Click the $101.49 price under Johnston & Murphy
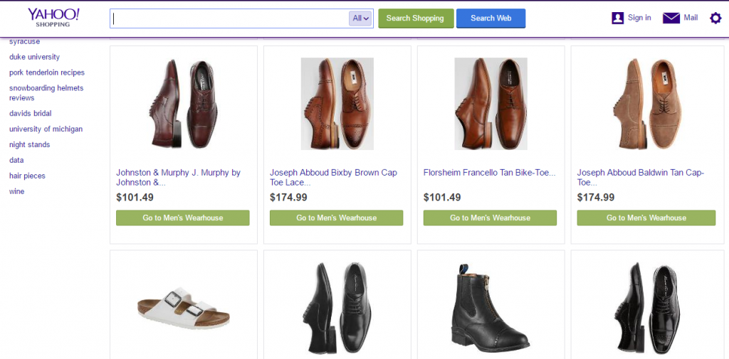The image size is (729, 359). tap(135, 198)
